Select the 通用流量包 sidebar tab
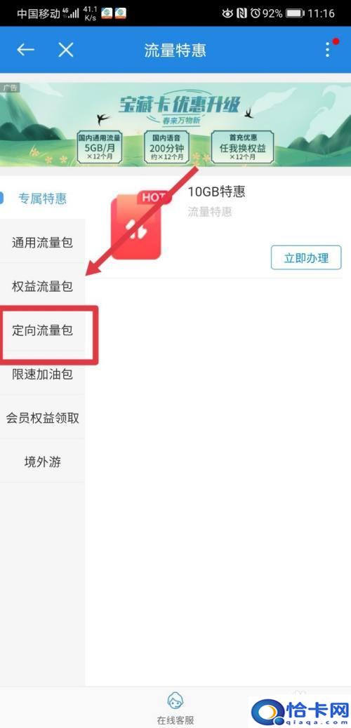351x728 pixels. click(x=42, y=242)
